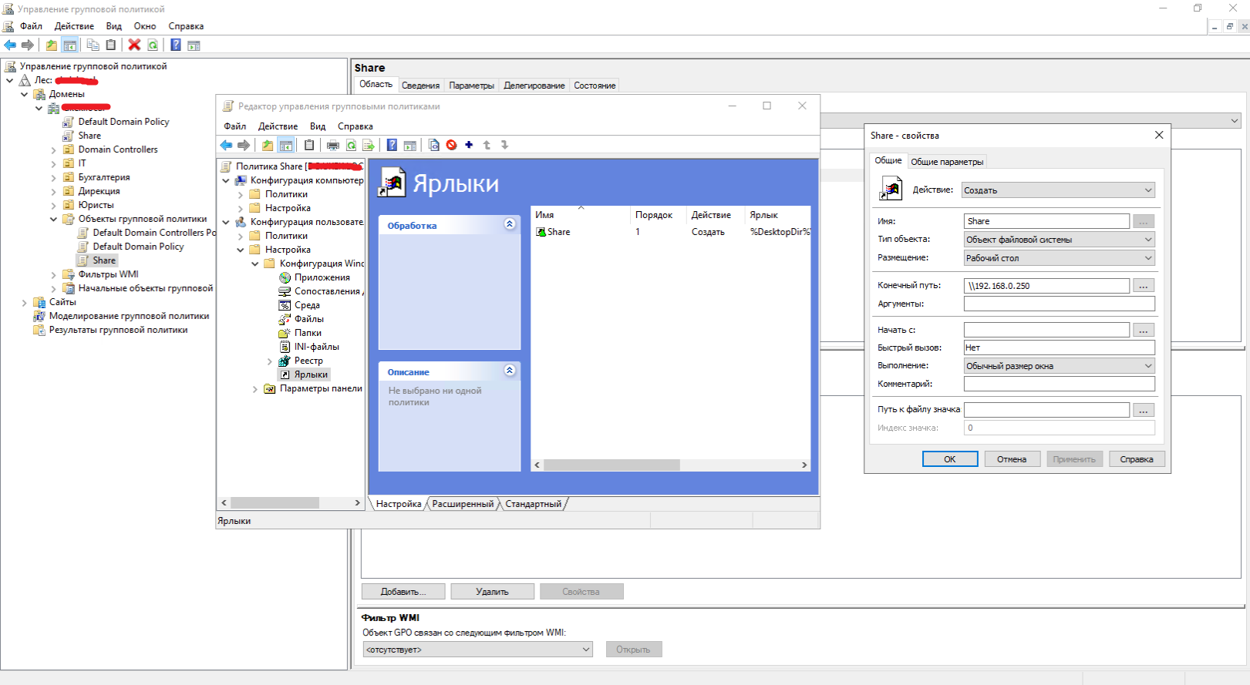1250x685 pixels.
Task: Click the Комментарий input field
Action: pyautogui.click(x=1060, y=384)
